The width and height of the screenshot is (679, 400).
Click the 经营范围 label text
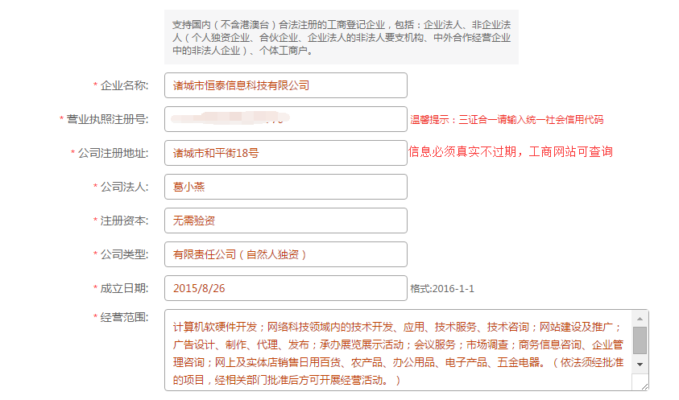tap(124, 317)
